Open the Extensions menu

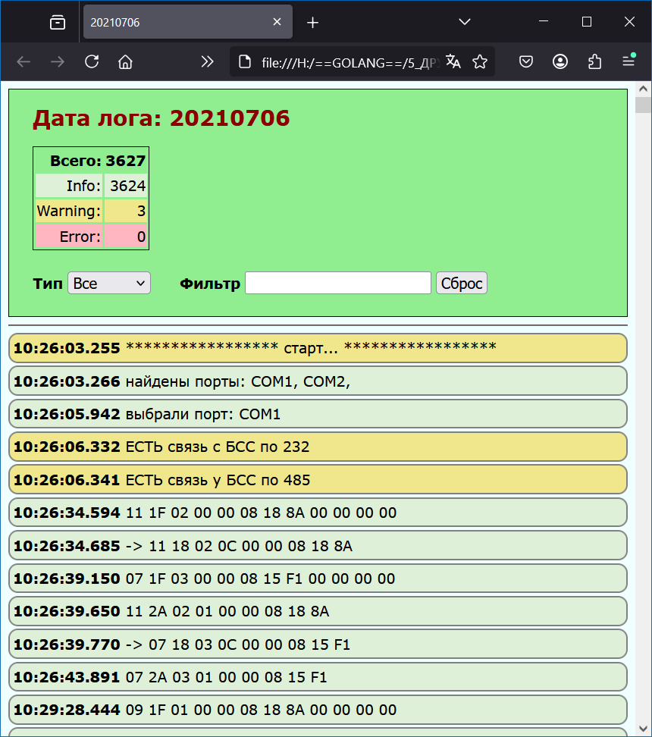(x=594, y=61)
